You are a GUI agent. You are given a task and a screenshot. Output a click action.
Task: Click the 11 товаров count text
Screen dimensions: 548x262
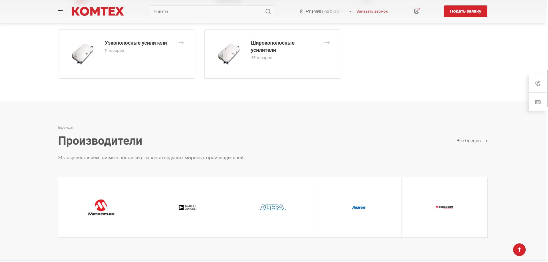pos(114,51)
